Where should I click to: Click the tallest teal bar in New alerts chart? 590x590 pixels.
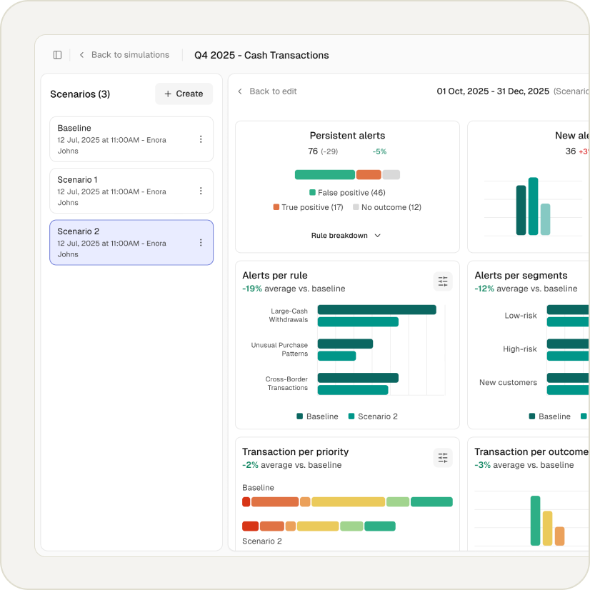pyautogui.click(x=533, y=206)
